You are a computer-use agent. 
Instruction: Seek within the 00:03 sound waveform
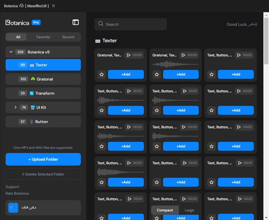[120, 172]
